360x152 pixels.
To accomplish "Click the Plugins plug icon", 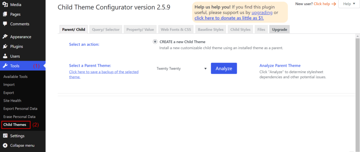I will coord(5,47).
